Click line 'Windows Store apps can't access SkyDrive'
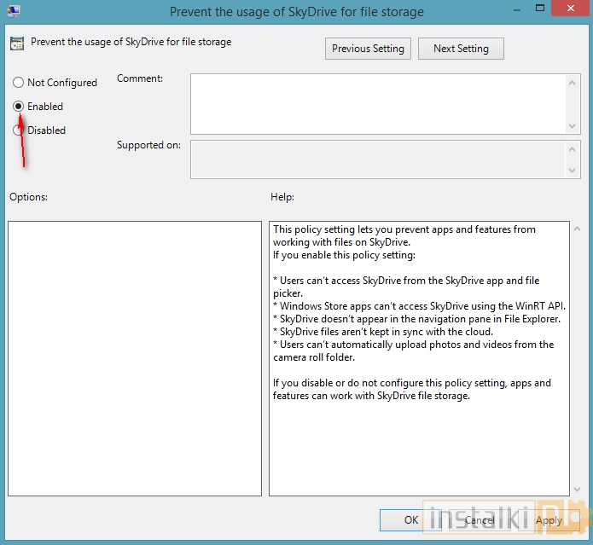 pyautogui.click(x=420, y=306)
